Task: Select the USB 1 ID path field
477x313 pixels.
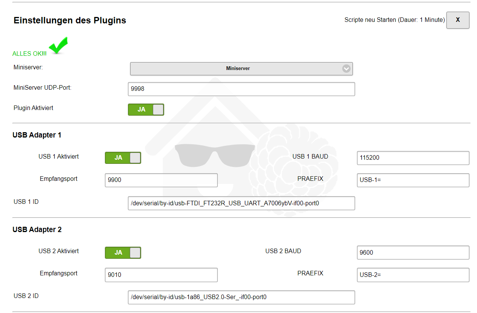Action: (241, 203)
